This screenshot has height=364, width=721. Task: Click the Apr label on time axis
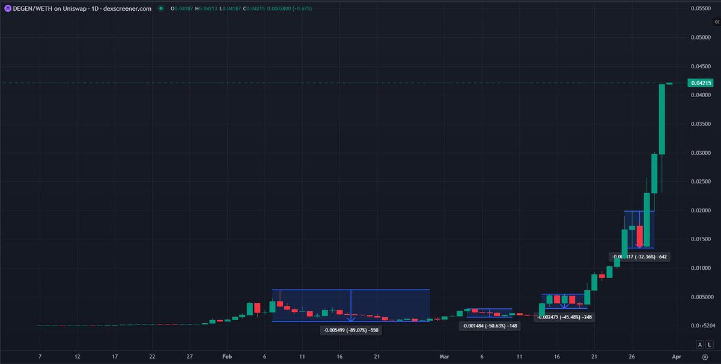[x=676, y=356]
